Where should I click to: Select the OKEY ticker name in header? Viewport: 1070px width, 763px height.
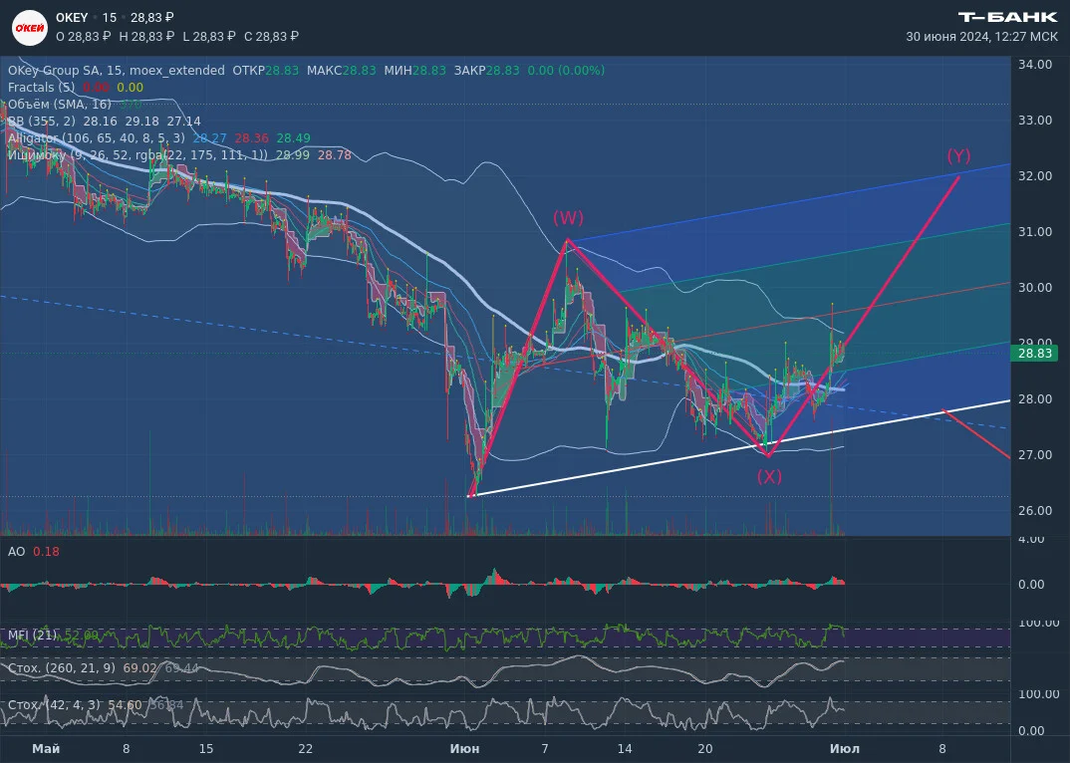point(72,18)
